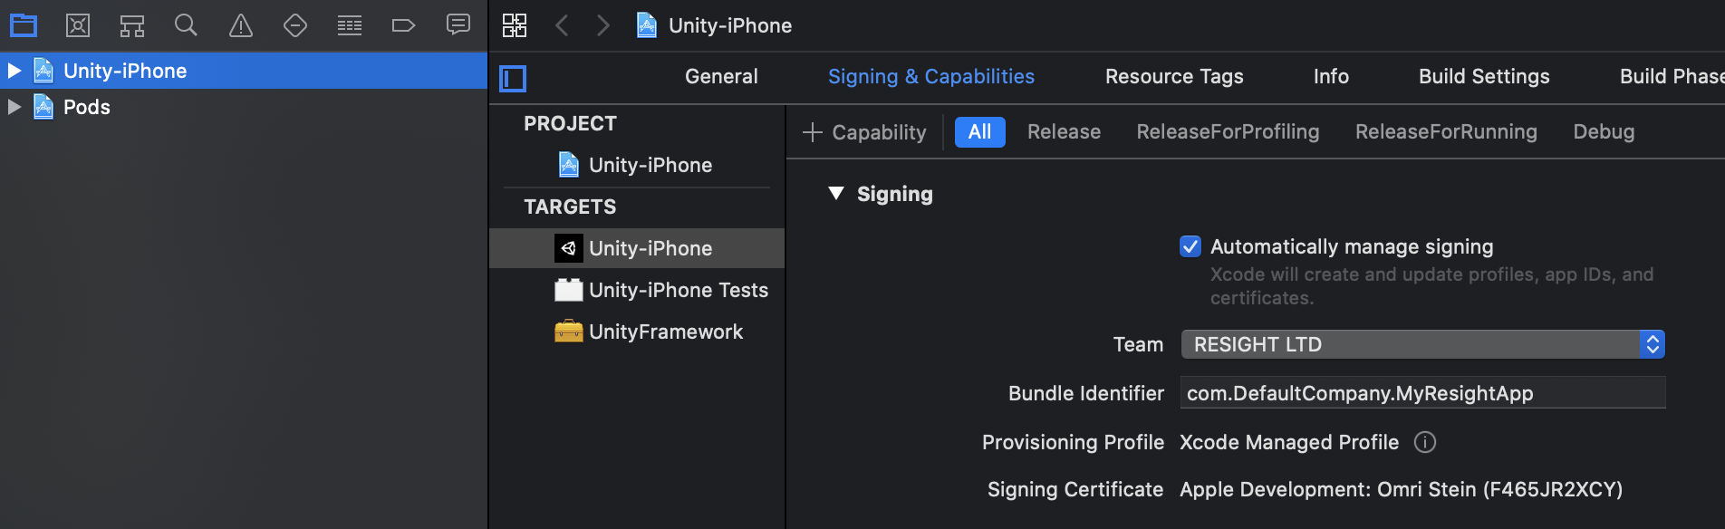Show the Report navigator
Image resolution: width=1725 pixels, height=529 pixels.
(458, 24)
